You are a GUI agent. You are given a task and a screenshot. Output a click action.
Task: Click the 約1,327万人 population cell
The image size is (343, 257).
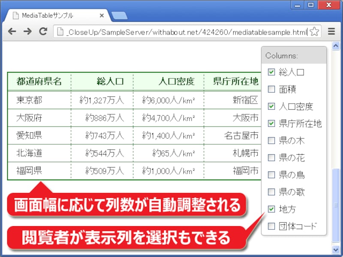(102, 100)
